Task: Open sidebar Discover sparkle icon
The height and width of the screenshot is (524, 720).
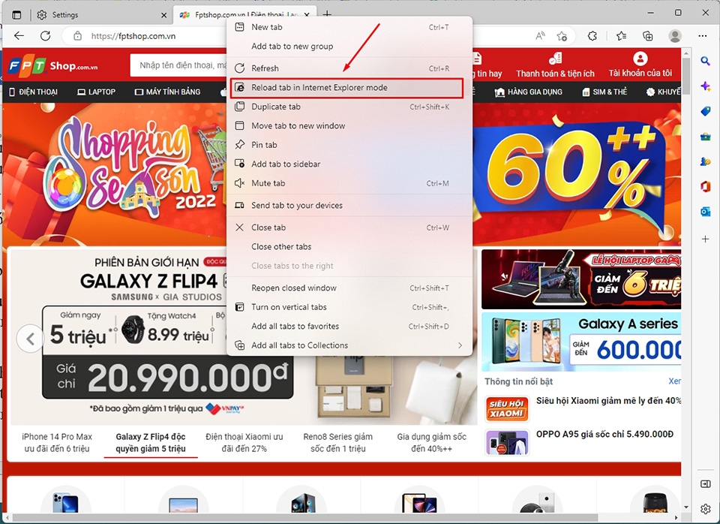Action: pyautogui.click(x=705, y=86)
